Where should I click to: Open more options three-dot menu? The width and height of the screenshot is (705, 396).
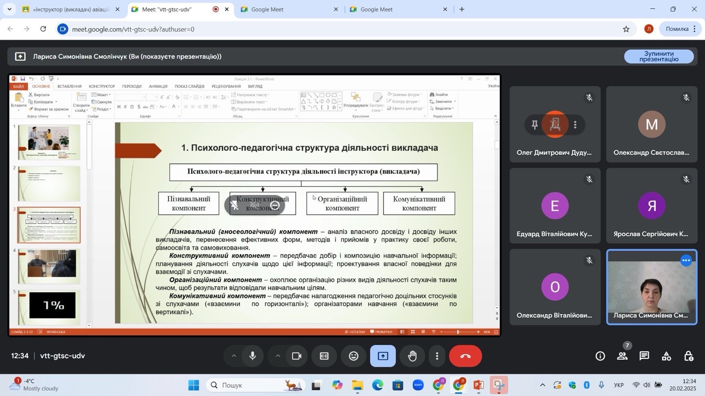coord(437,356)
